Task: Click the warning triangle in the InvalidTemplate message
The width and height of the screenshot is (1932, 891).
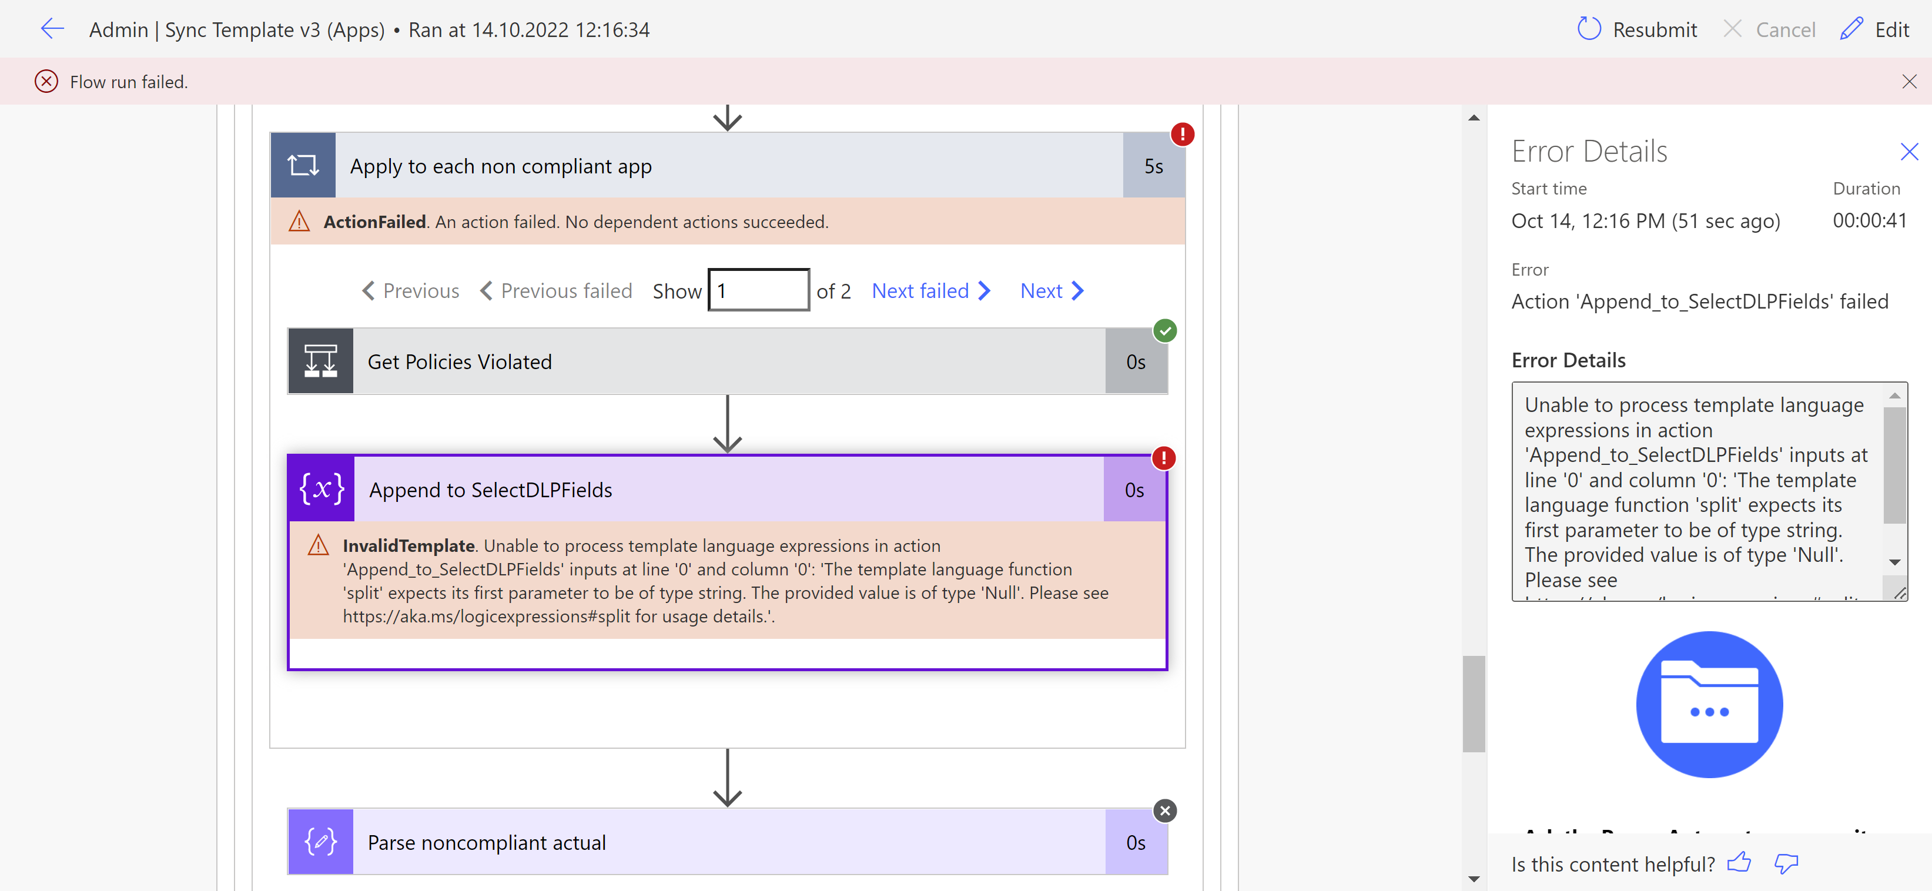Action: pos(318,545)
